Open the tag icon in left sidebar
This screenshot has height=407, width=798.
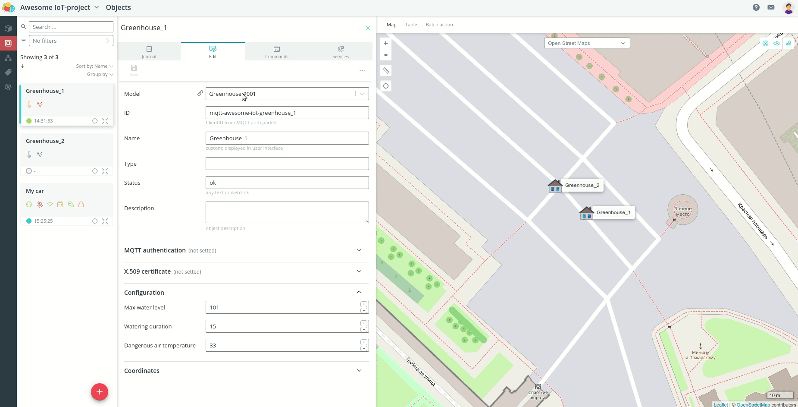[8, 73]
